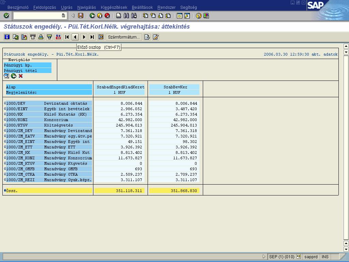Select Pénzügyi kp. navigation entry
Image resolution: width=349 pixels, height=262 pixels.
pyautogui.click(x=28, y=65)
